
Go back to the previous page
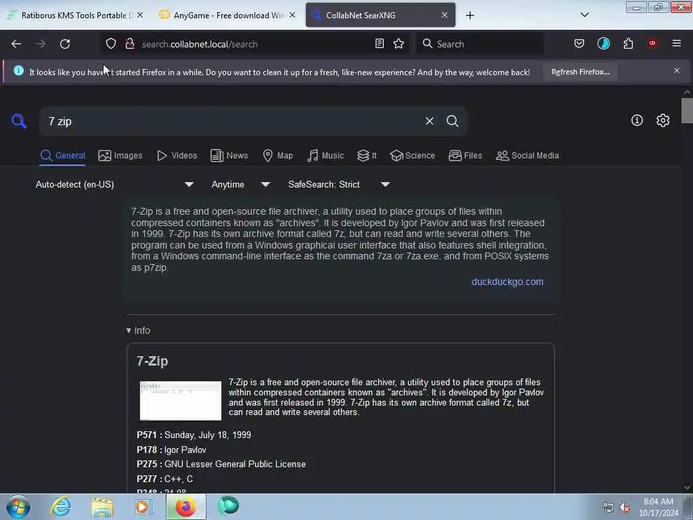[16, 44]
